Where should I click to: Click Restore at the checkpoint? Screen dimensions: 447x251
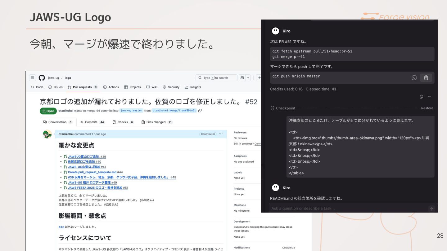point(427,108)
